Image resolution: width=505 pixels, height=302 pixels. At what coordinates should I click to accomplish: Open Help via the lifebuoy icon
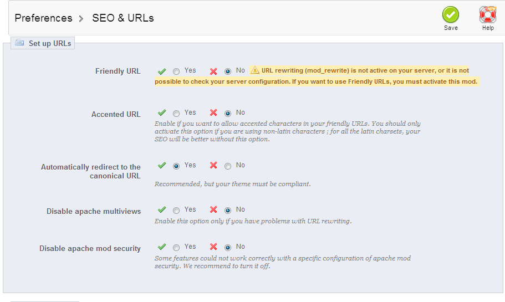487,15
